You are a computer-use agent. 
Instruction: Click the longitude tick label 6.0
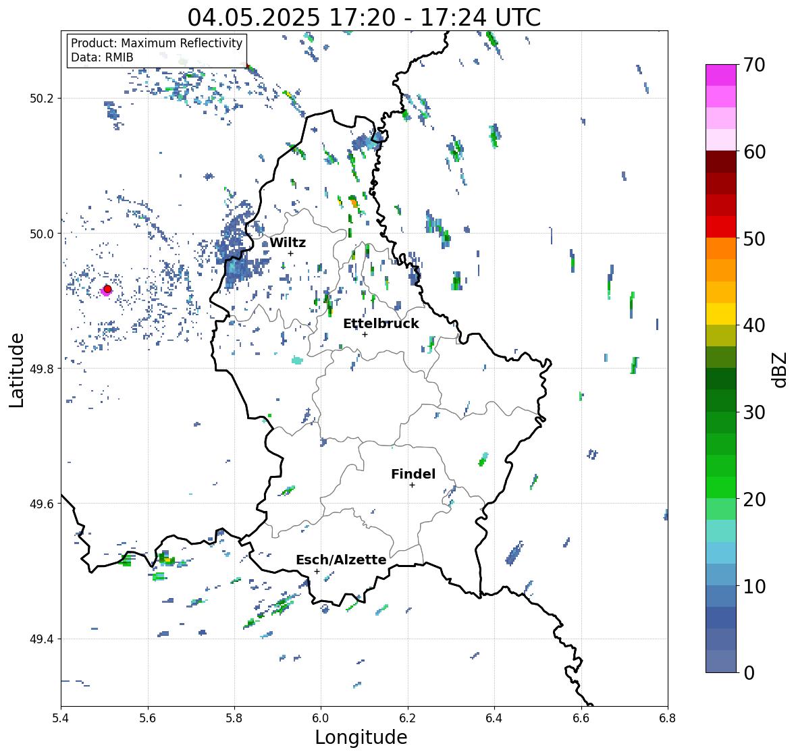[x=321, y=718]
